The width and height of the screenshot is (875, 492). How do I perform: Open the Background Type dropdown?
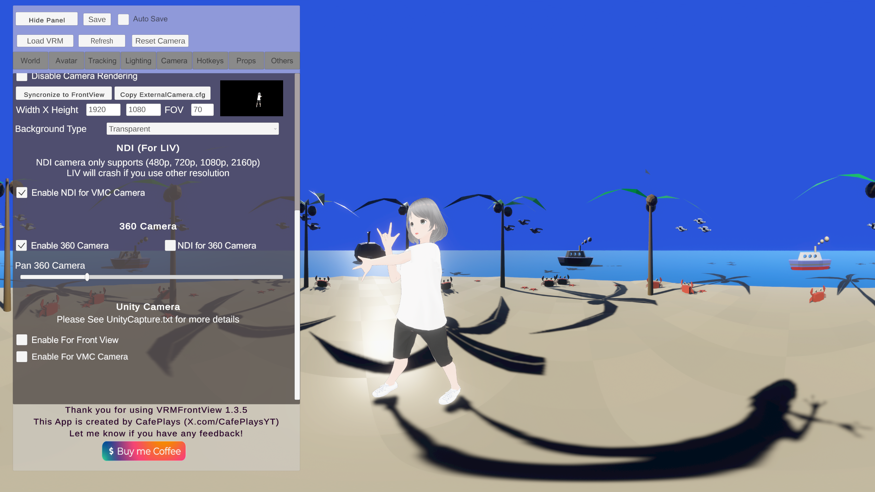(193, 129)
